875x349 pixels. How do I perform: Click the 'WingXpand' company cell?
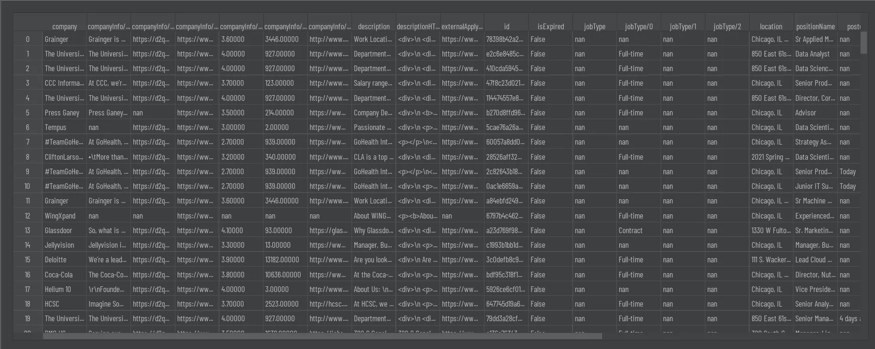(65, 216)
